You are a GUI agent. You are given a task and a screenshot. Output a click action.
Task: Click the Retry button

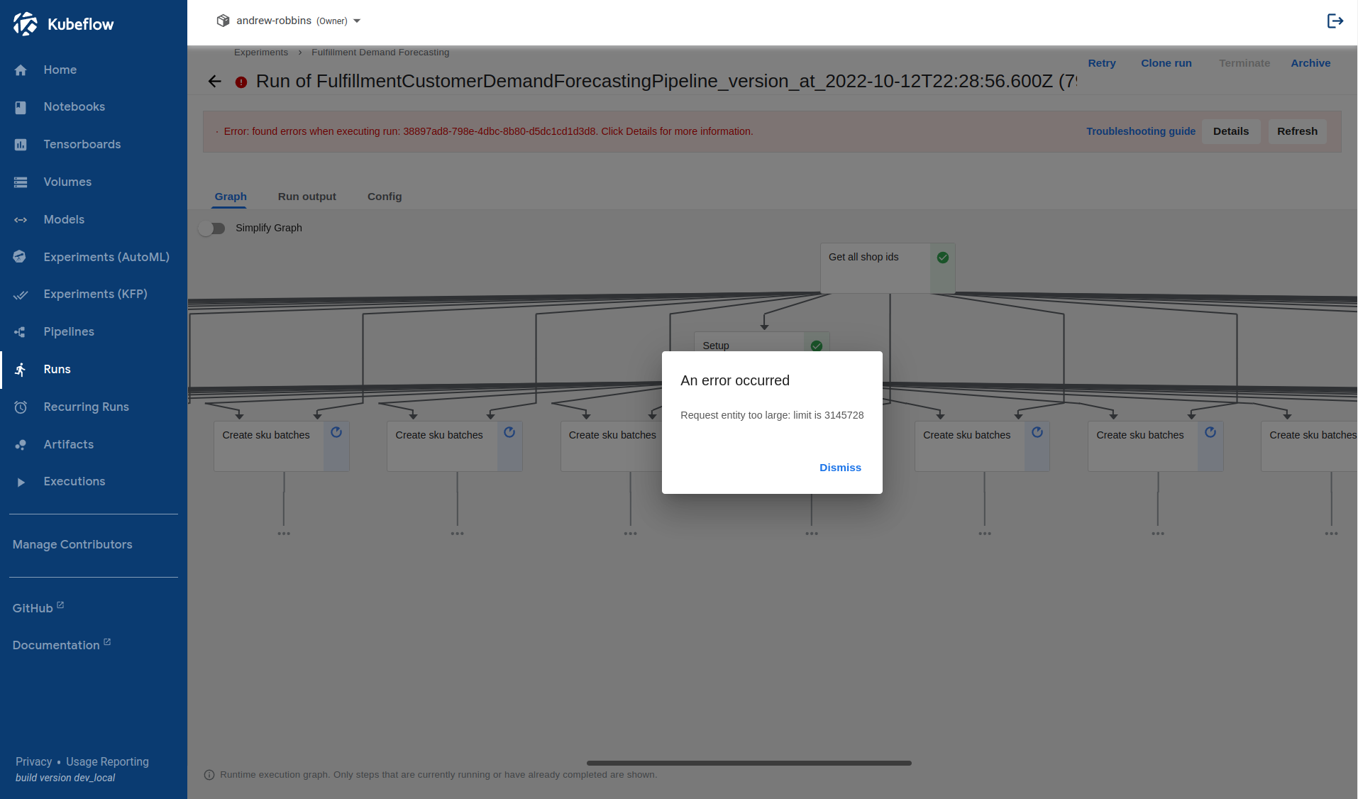click(x=1102, y=63)
